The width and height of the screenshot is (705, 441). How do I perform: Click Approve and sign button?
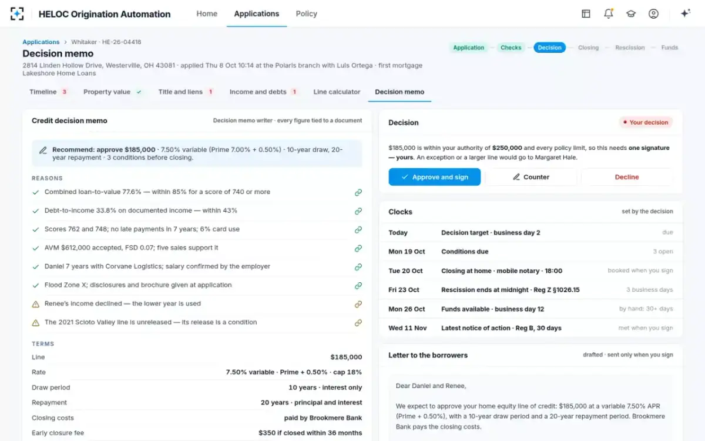tap(435, 177)
